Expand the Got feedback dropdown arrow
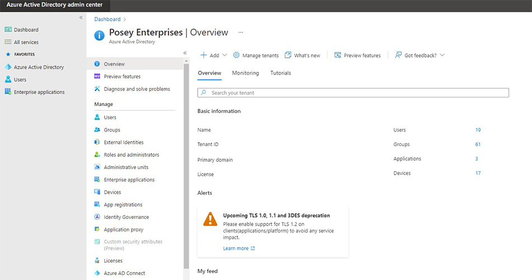 tap(442, 55)
